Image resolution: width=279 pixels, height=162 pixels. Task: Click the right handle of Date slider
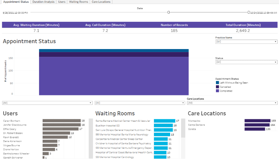coord(249,12)
